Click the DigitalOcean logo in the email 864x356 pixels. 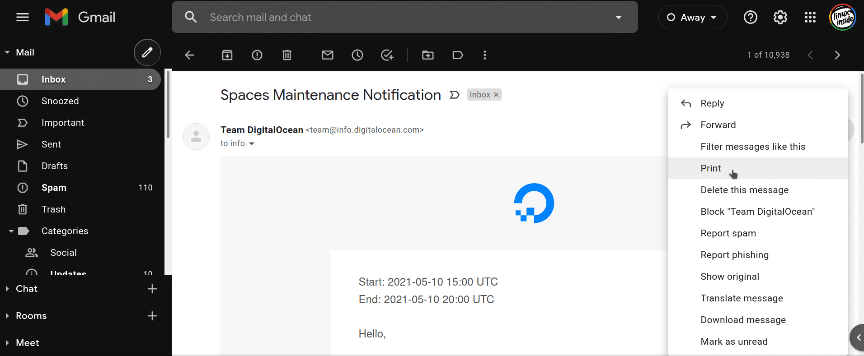pyautogui.click(x=534, y=203)
